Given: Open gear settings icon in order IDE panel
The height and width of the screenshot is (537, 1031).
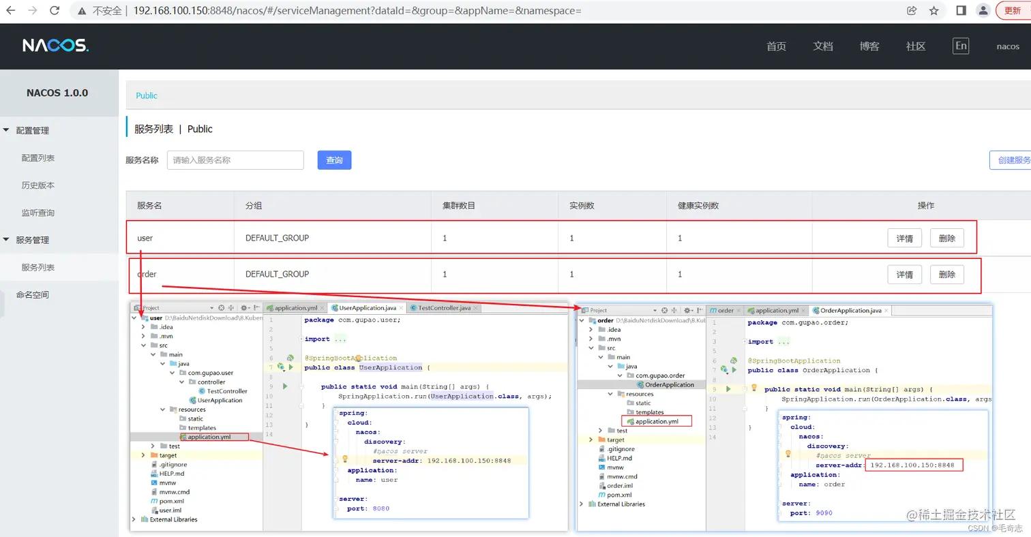Looking at the screenshot, I should tap(687, 310).
